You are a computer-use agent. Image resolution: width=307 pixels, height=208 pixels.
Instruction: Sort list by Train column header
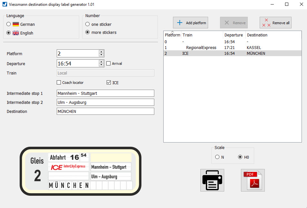click(x=202, y=35)
